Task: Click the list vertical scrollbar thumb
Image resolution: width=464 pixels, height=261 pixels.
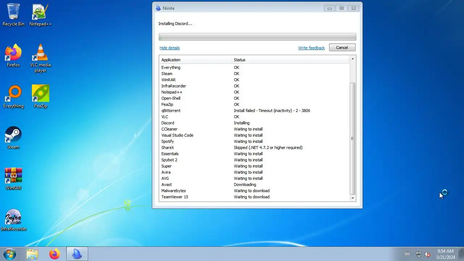Action: coord(353,138)
